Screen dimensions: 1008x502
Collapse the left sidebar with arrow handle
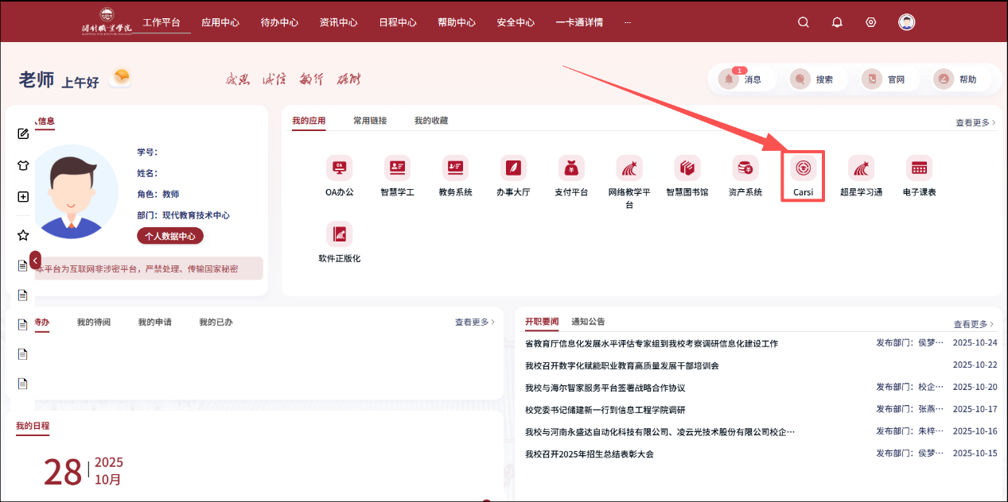tap(35, 260)
